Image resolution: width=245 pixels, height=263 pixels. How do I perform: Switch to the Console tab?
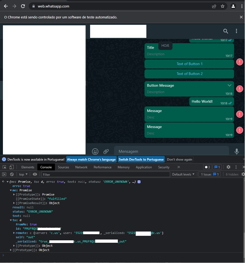coord(46,167)
